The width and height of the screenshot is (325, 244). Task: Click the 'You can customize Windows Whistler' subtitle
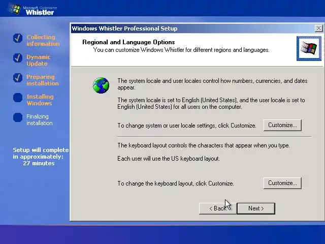(x=181, y=50)
